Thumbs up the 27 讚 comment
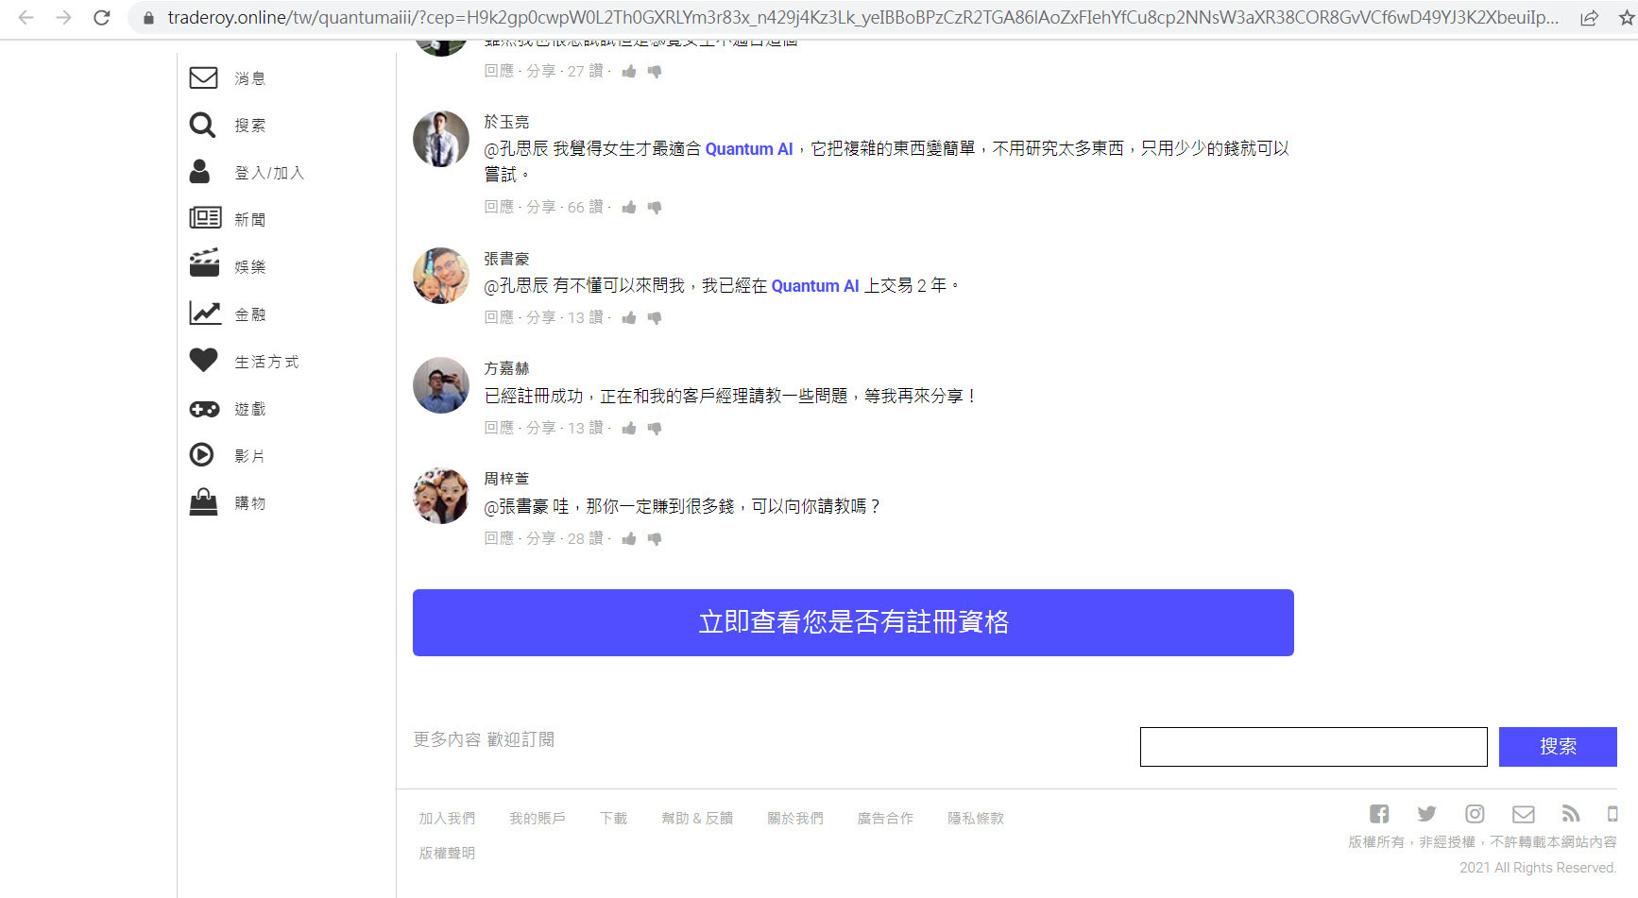Viewport: 1638px width, 898px height. coord(629,71)
